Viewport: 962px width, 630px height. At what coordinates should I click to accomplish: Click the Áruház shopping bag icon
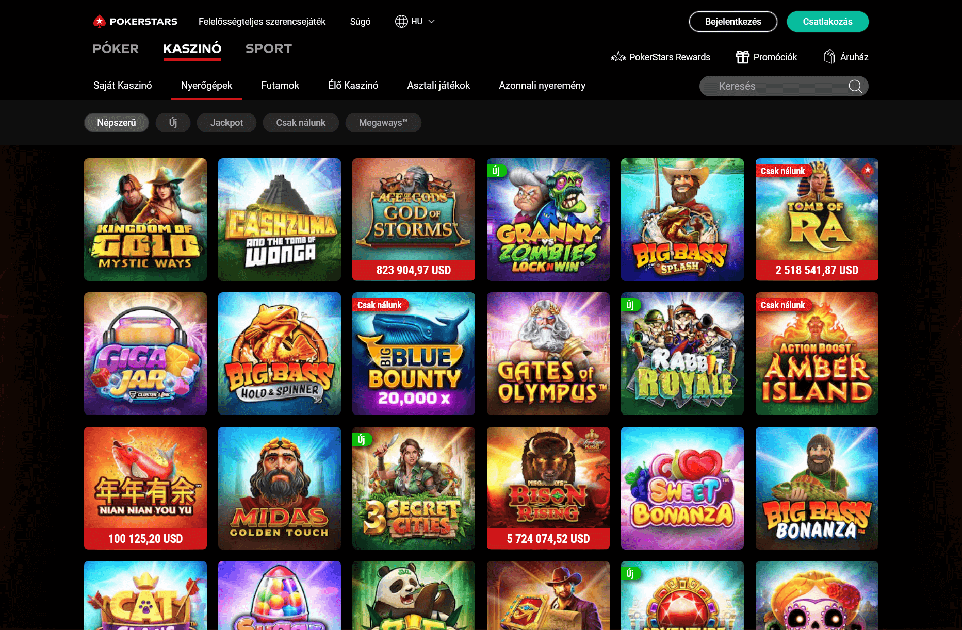pyautogui.click(x=829, y=57)
